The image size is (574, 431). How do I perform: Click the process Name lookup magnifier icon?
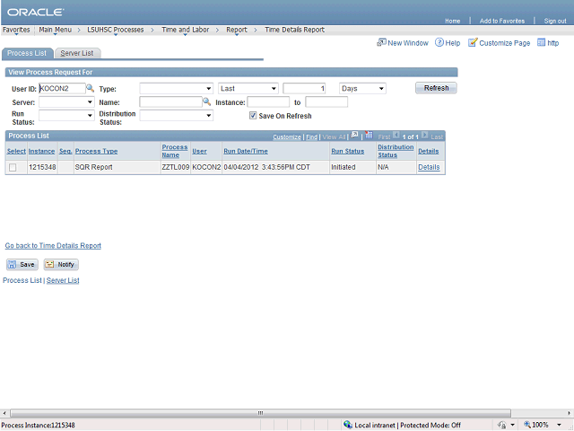click(x=206, y=102)
